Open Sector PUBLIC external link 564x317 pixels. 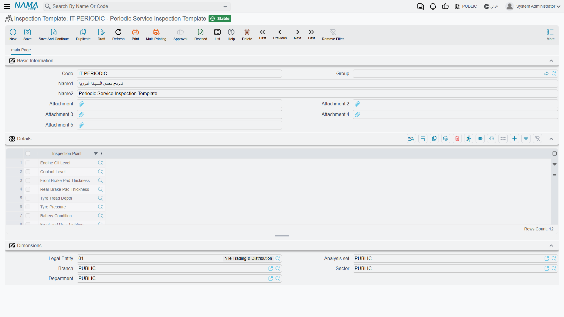547,269
